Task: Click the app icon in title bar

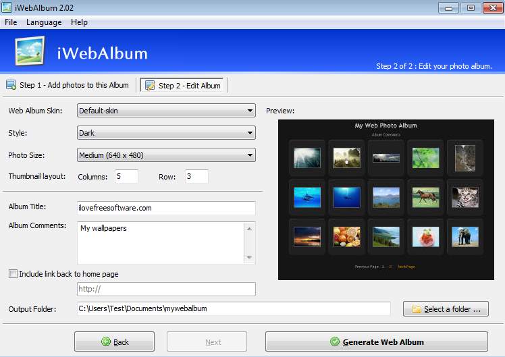Action: pos(7,7)
